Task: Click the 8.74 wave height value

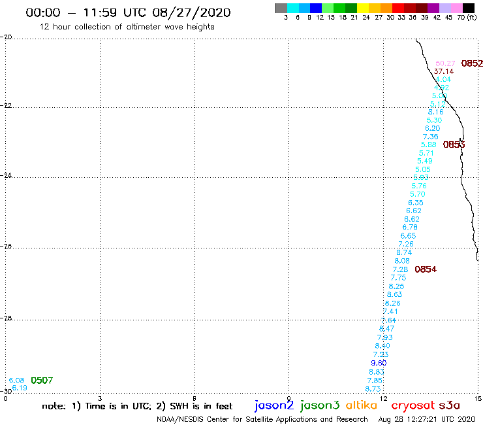Action: (404, 252)
